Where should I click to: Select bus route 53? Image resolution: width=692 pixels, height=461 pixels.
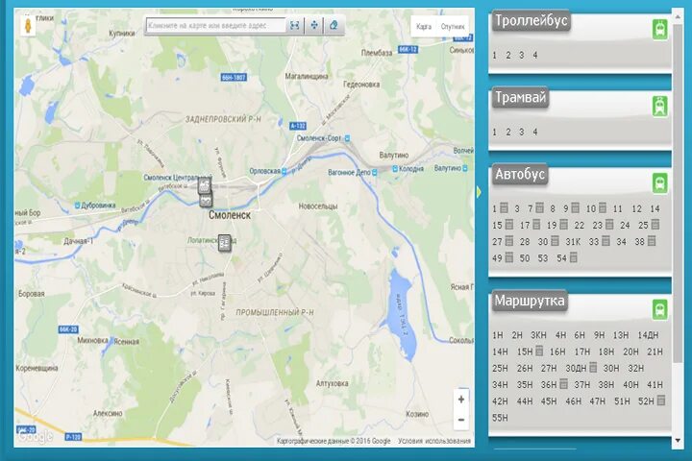point(543,258)
